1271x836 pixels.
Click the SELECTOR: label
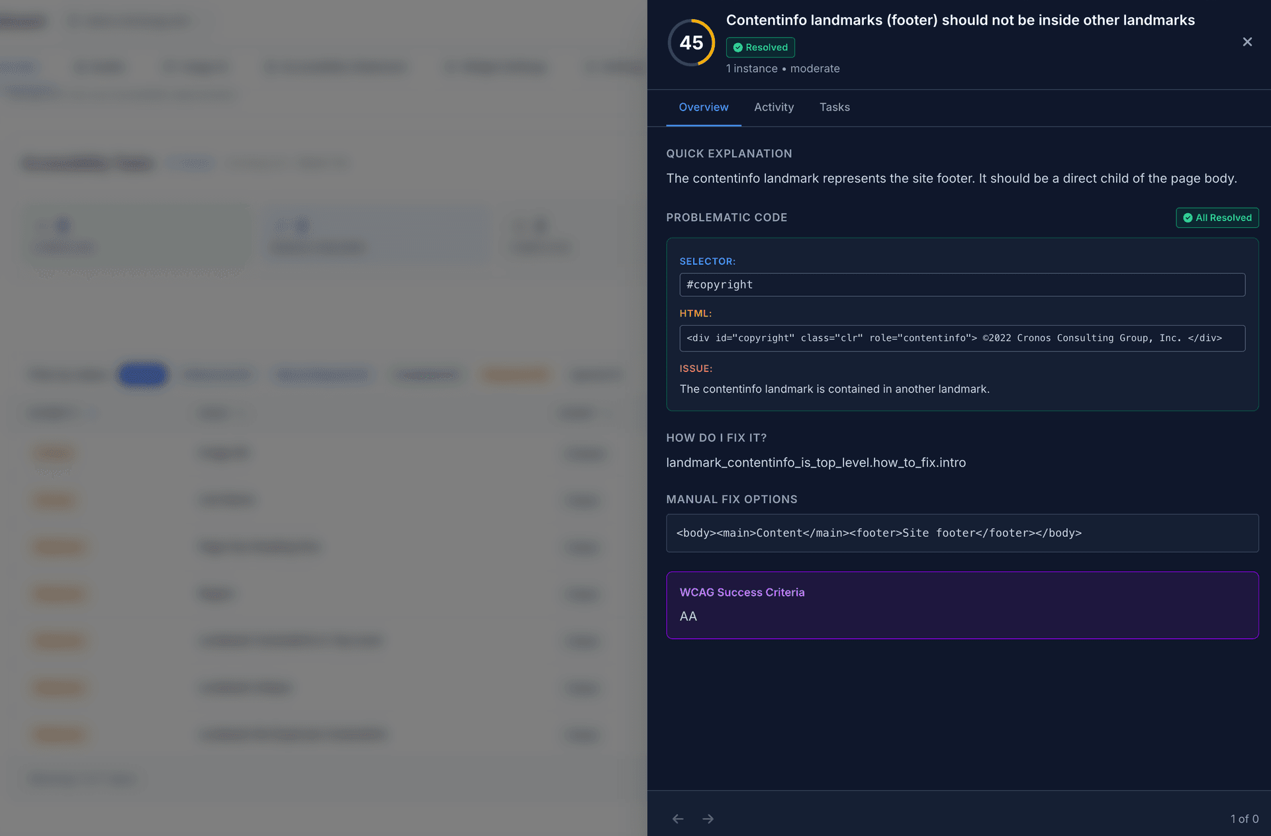tap(707, 261)
